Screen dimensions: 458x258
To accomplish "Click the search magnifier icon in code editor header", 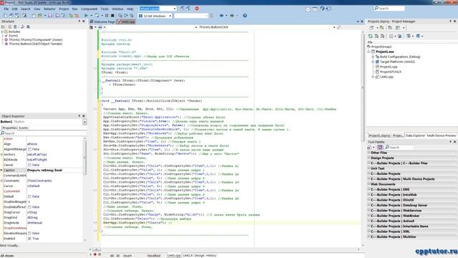I will [338, 27].
